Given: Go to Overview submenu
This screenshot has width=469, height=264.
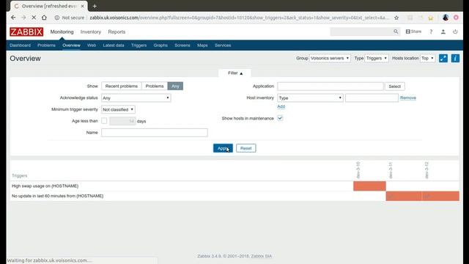Looking at the screenshot, I should pyautogui.click(x=71, y=45).
